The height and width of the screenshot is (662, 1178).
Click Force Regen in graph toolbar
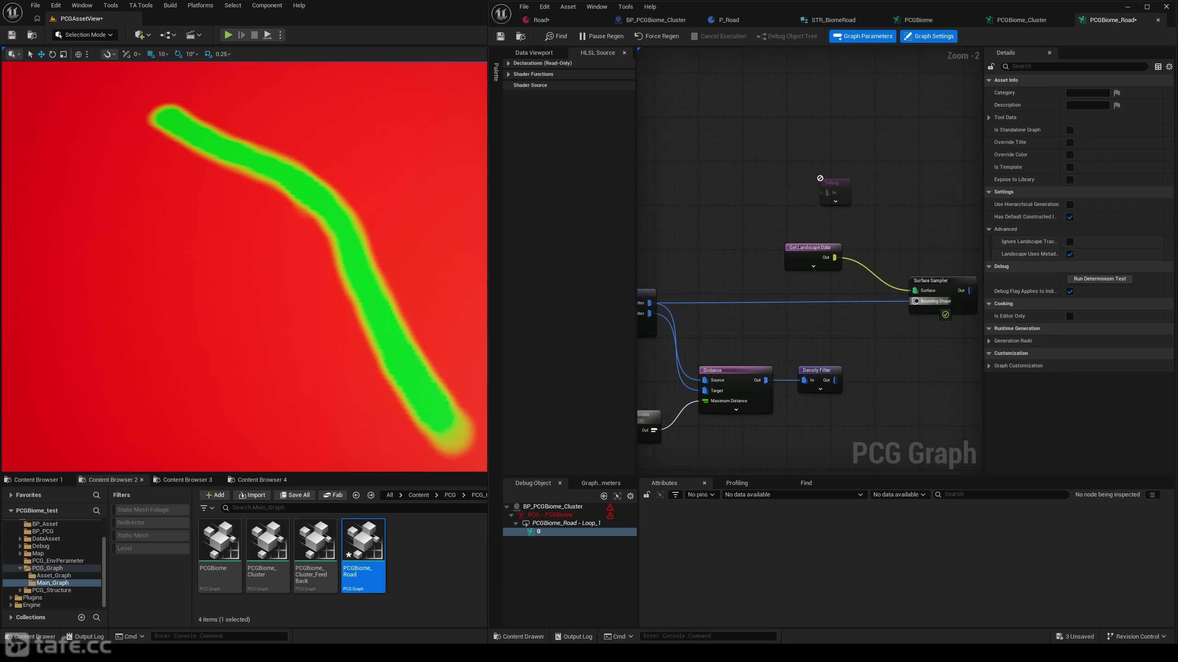(656, 36)
